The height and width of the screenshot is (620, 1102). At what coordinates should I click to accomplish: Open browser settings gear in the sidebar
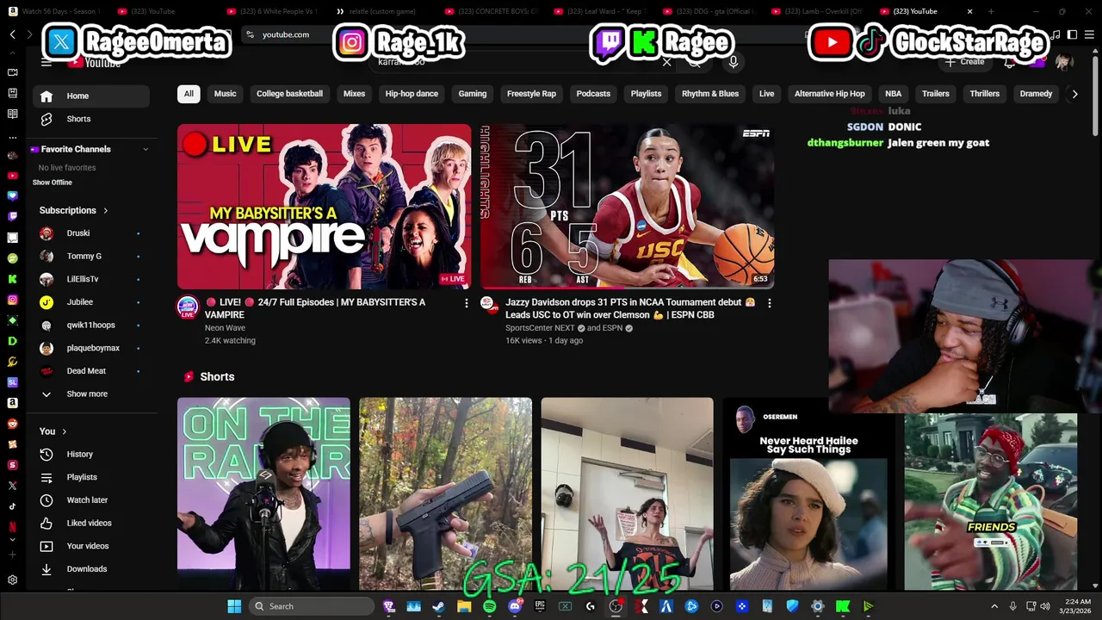12,580
